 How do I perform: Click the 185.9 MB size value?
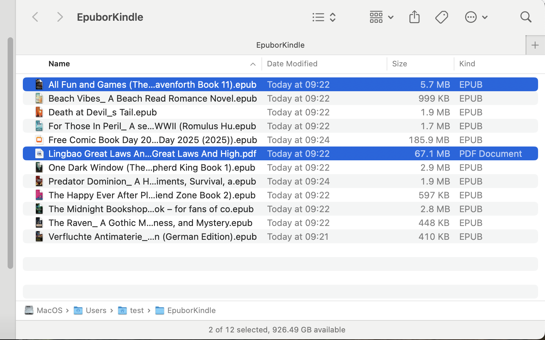click(x=429, y=140)
